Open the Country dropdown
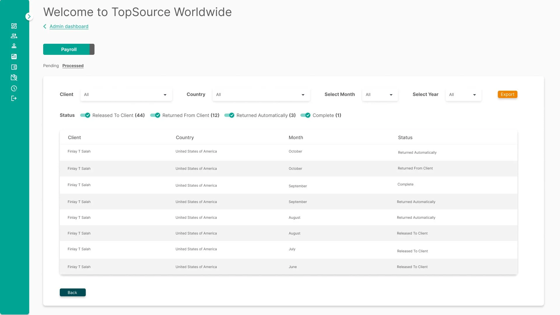Screen dimensions: 560x315 click(261, 94)
